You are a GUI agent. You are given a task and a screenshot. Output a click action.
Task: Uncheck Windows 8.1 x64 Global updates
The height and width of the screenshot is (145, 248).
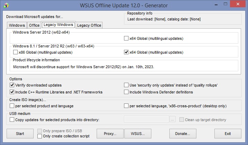pyautogui.click(x=126, y=53)
